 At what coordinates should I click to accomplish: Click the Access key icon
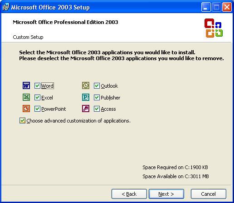pyautogui.click(x=86, y=109)
